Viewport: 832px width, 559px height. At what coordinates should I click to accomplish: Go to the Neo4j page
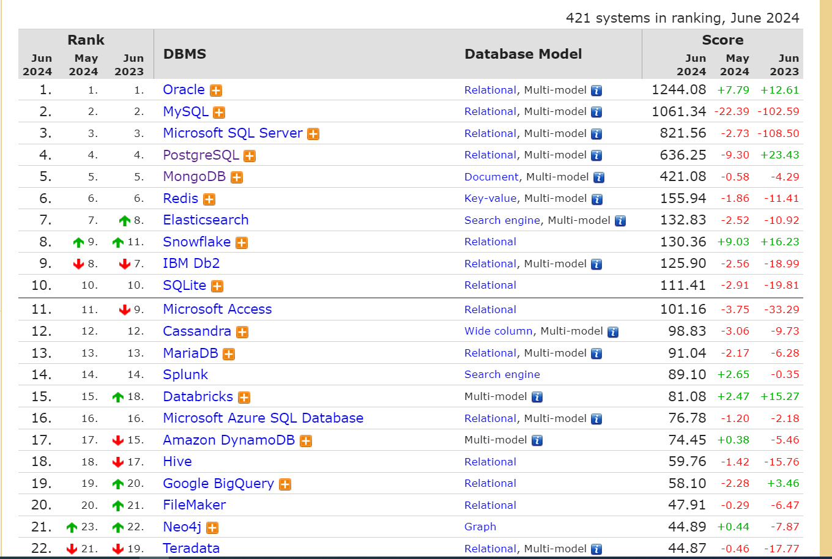pyautogui.click(x=182, y=527)
